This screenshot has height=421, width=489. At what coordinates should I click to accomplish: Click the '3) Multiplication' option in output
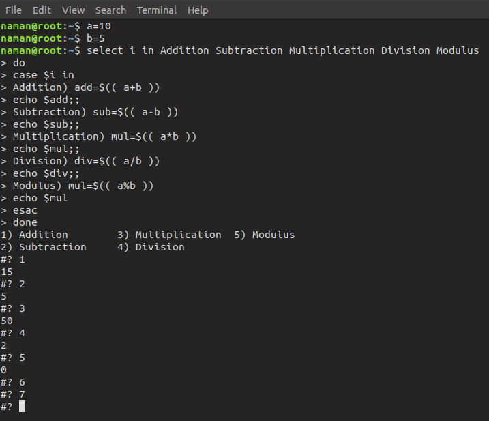pyautogui.click(x=169, y=235)
